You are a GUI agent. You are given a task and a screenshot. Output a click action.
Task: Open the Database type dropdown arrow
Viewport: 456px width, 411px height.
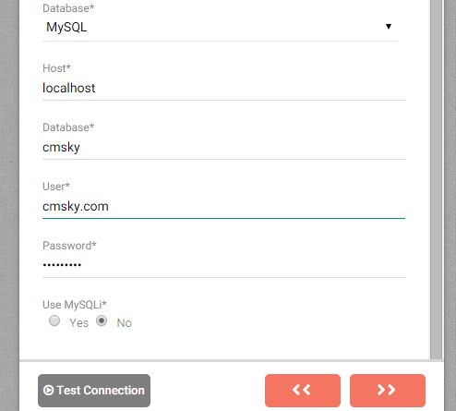[x=389, y=27]
